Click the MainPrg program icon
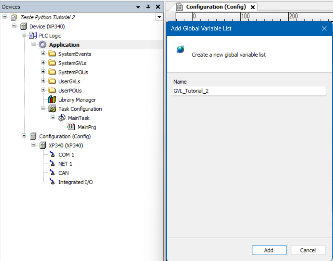Screen dimensions: 333x261 pos(71,127)
